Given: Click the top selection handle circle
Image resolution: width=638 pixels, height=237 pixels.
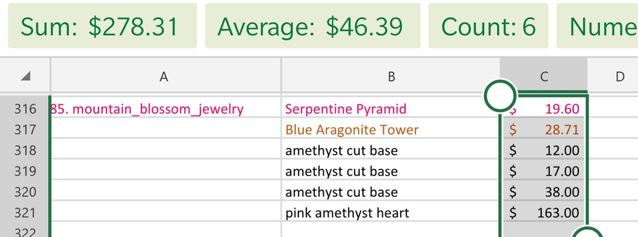Looking at the screenshot, I should click(x=500, y=95).
